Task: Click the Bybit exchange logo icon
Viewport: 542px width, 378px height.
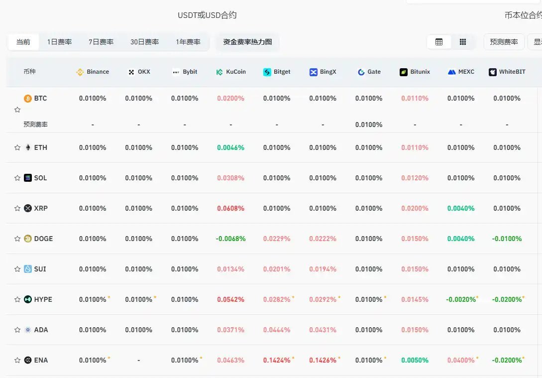Action: pyautogui.click(x=176, y=72)
